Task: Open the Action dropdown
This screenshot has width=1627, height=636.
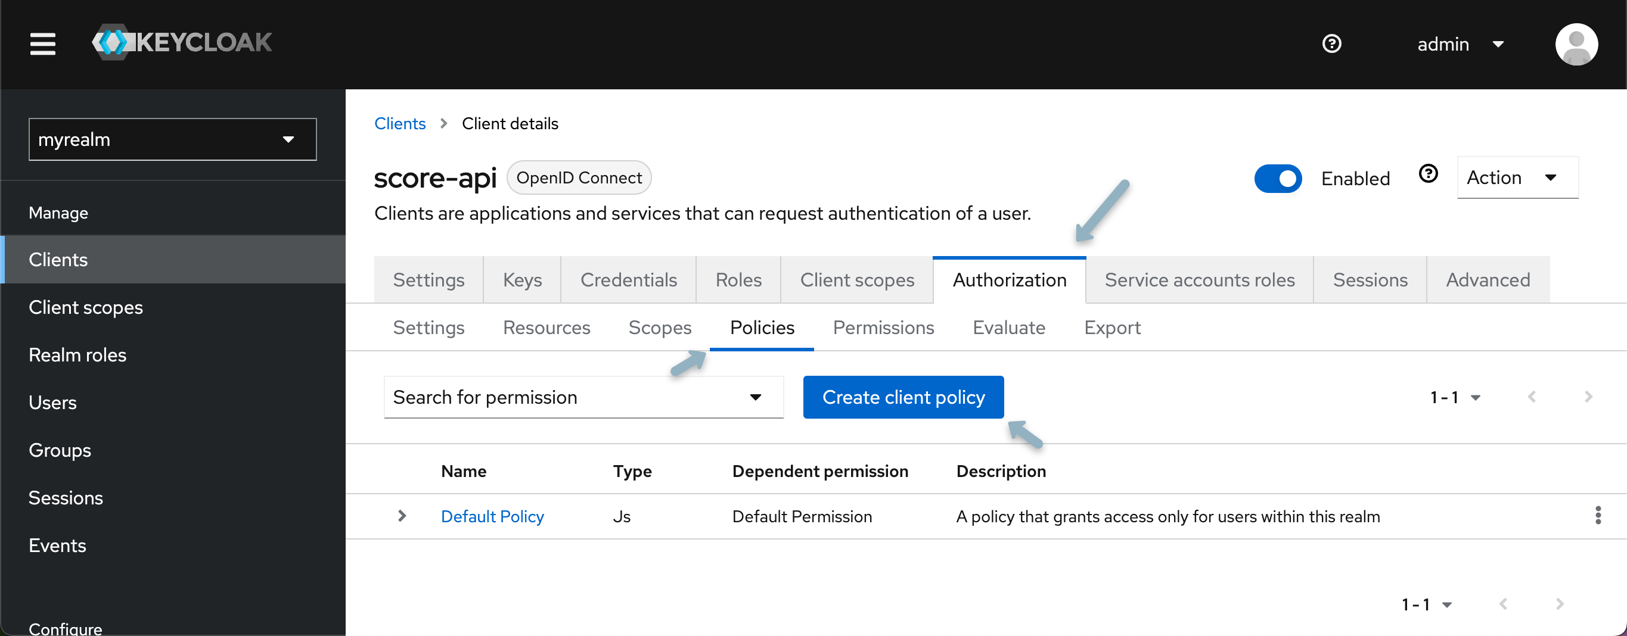Action: coord(1517,178)
